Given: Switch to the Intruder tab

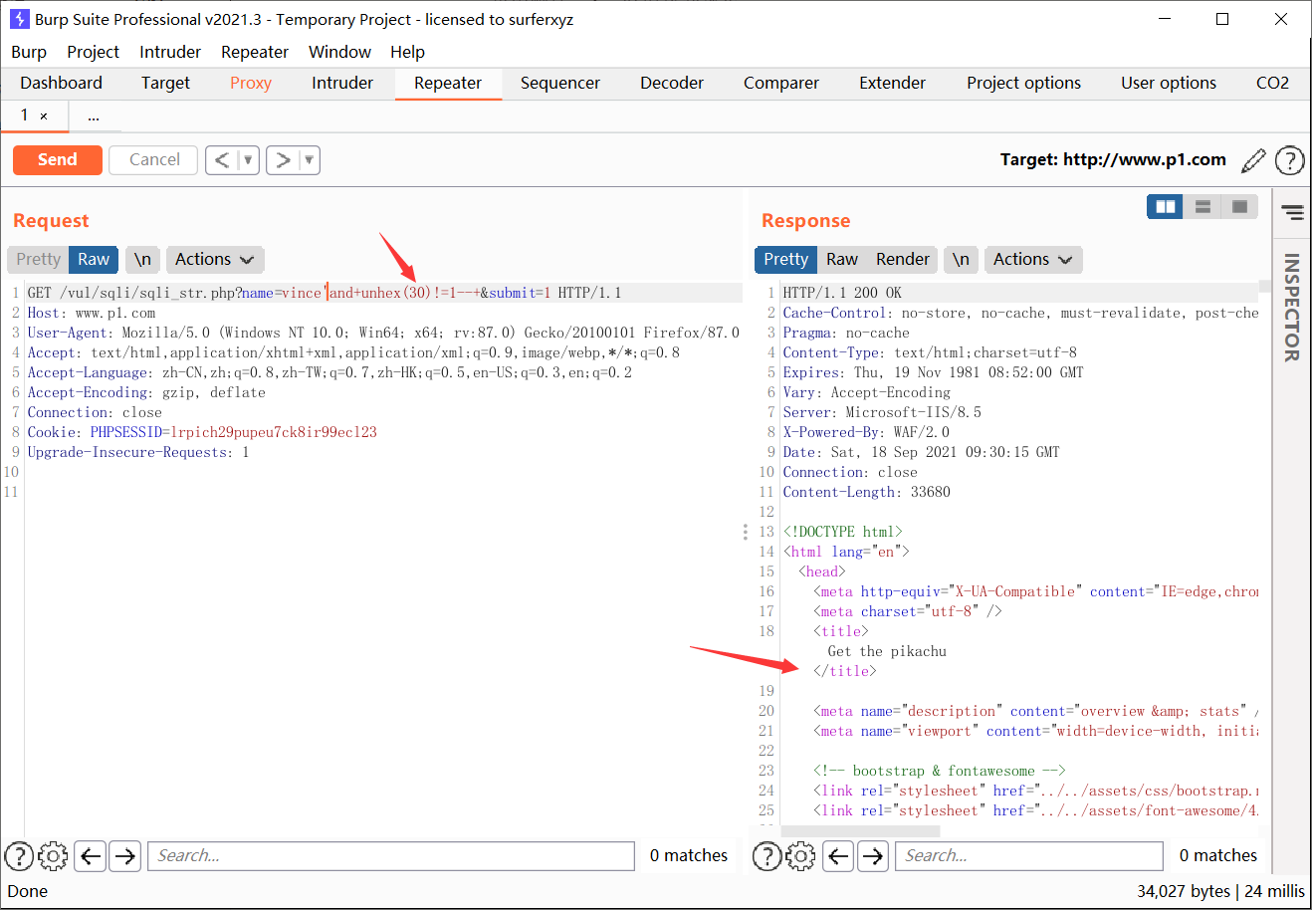Looking at the screenshot, I should tap(342, 83).
